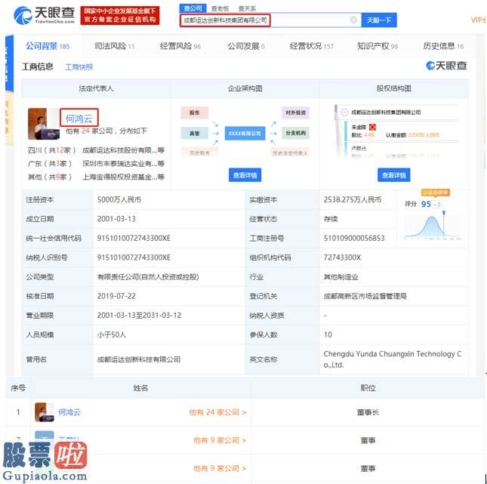
Task: Select organization code 72743300X
Action: [342, 257]
